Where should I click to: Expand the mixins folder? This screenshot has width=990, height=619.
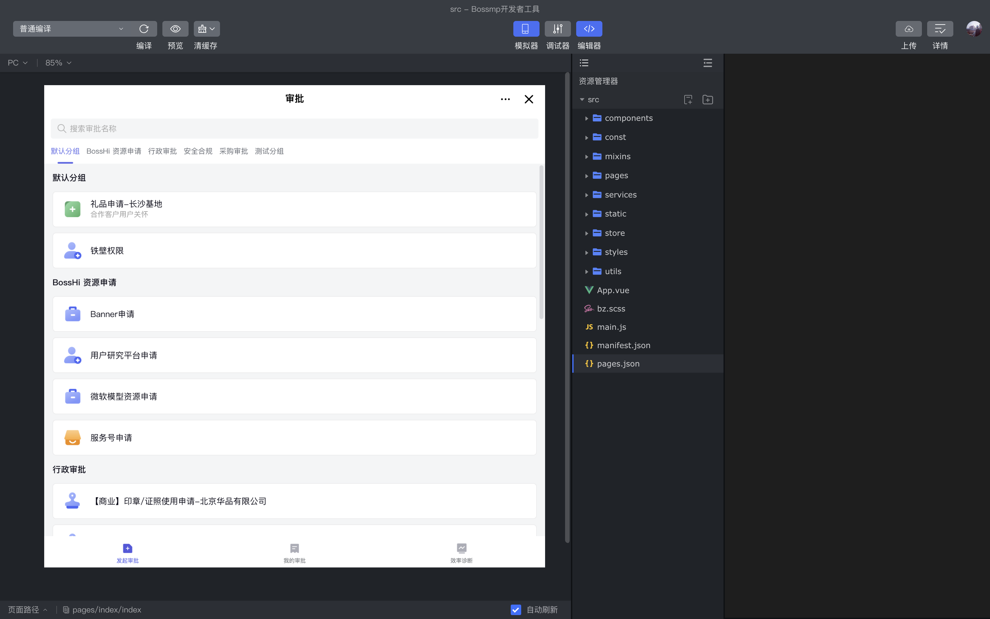[x=586, y=157]
